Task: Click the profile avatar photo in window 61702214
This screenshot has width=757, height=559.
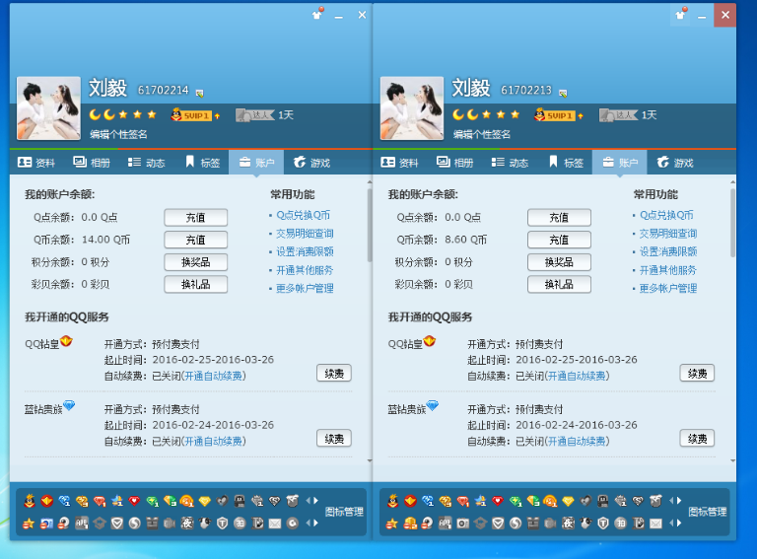Action: [x=48, y=108]
